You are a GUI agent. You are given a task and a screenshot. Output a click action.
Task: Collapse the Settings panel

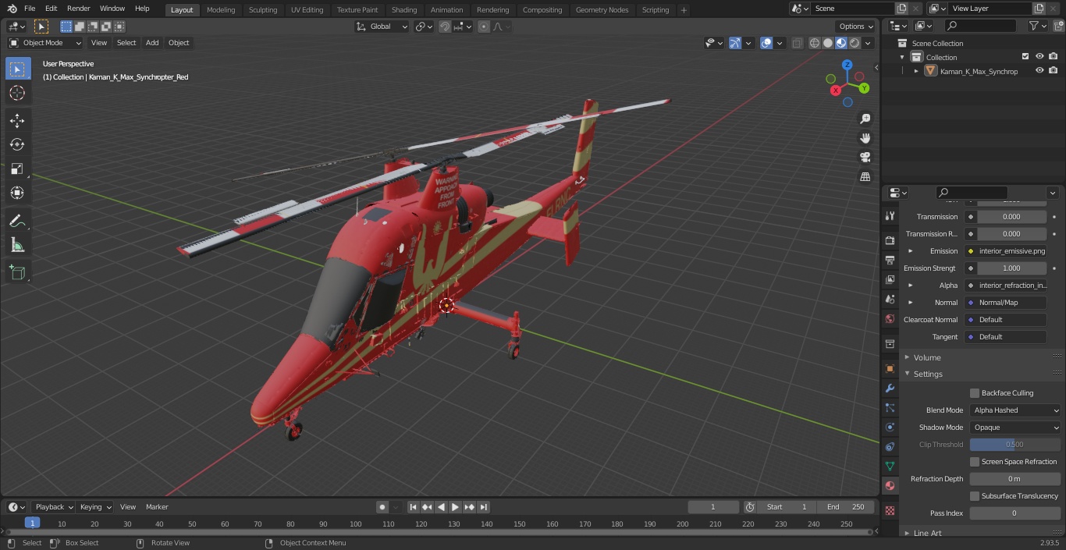pyautogui.click(x=908, y=374)
